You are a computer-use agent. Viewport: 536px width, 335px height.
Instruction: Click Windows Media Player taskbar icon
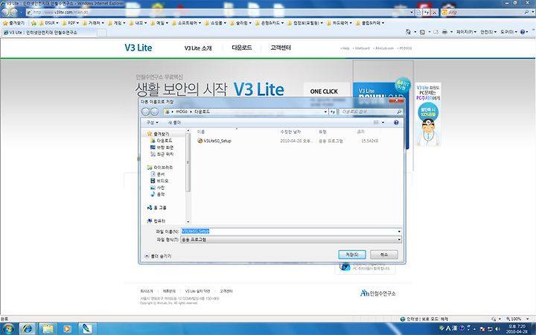point(67,329)
